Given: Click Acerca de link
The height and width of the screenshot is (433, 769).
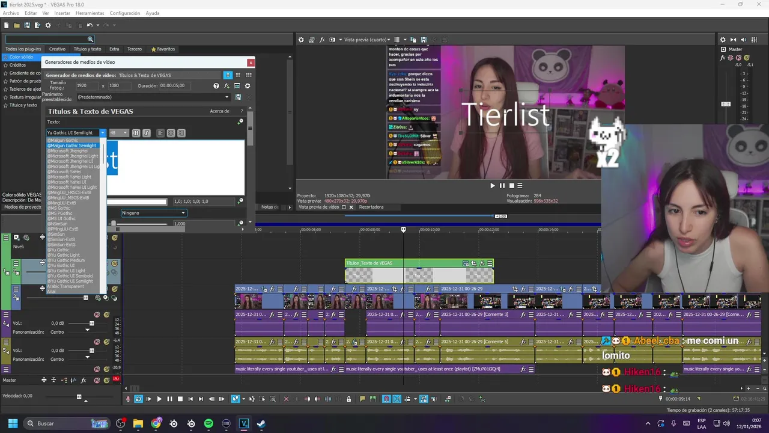Looking at the screenshot, I should pos(219,111).
